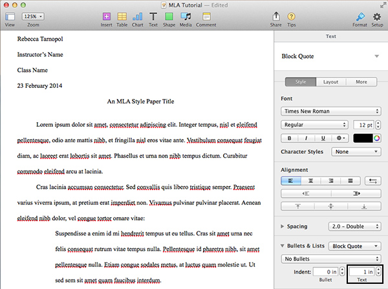Screen dimensions: 388x289
Task: Open the black text color swatch
Action: 364,138
